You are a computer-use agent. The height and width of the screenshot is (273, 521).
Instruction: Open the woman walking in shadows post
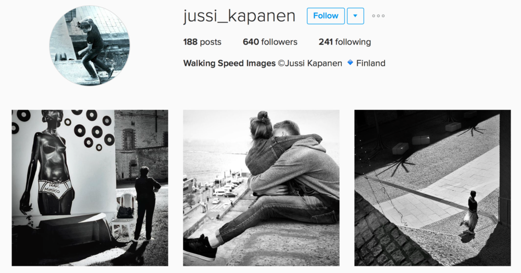tap(432, 188)
